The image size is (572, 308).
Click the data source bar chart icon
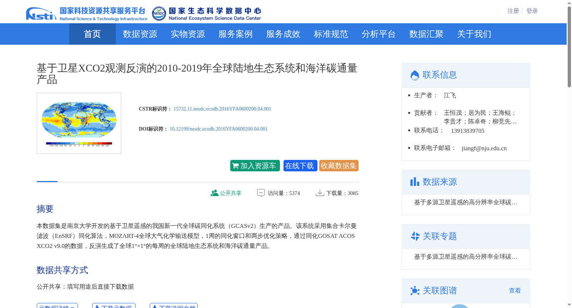pos(415,182)
